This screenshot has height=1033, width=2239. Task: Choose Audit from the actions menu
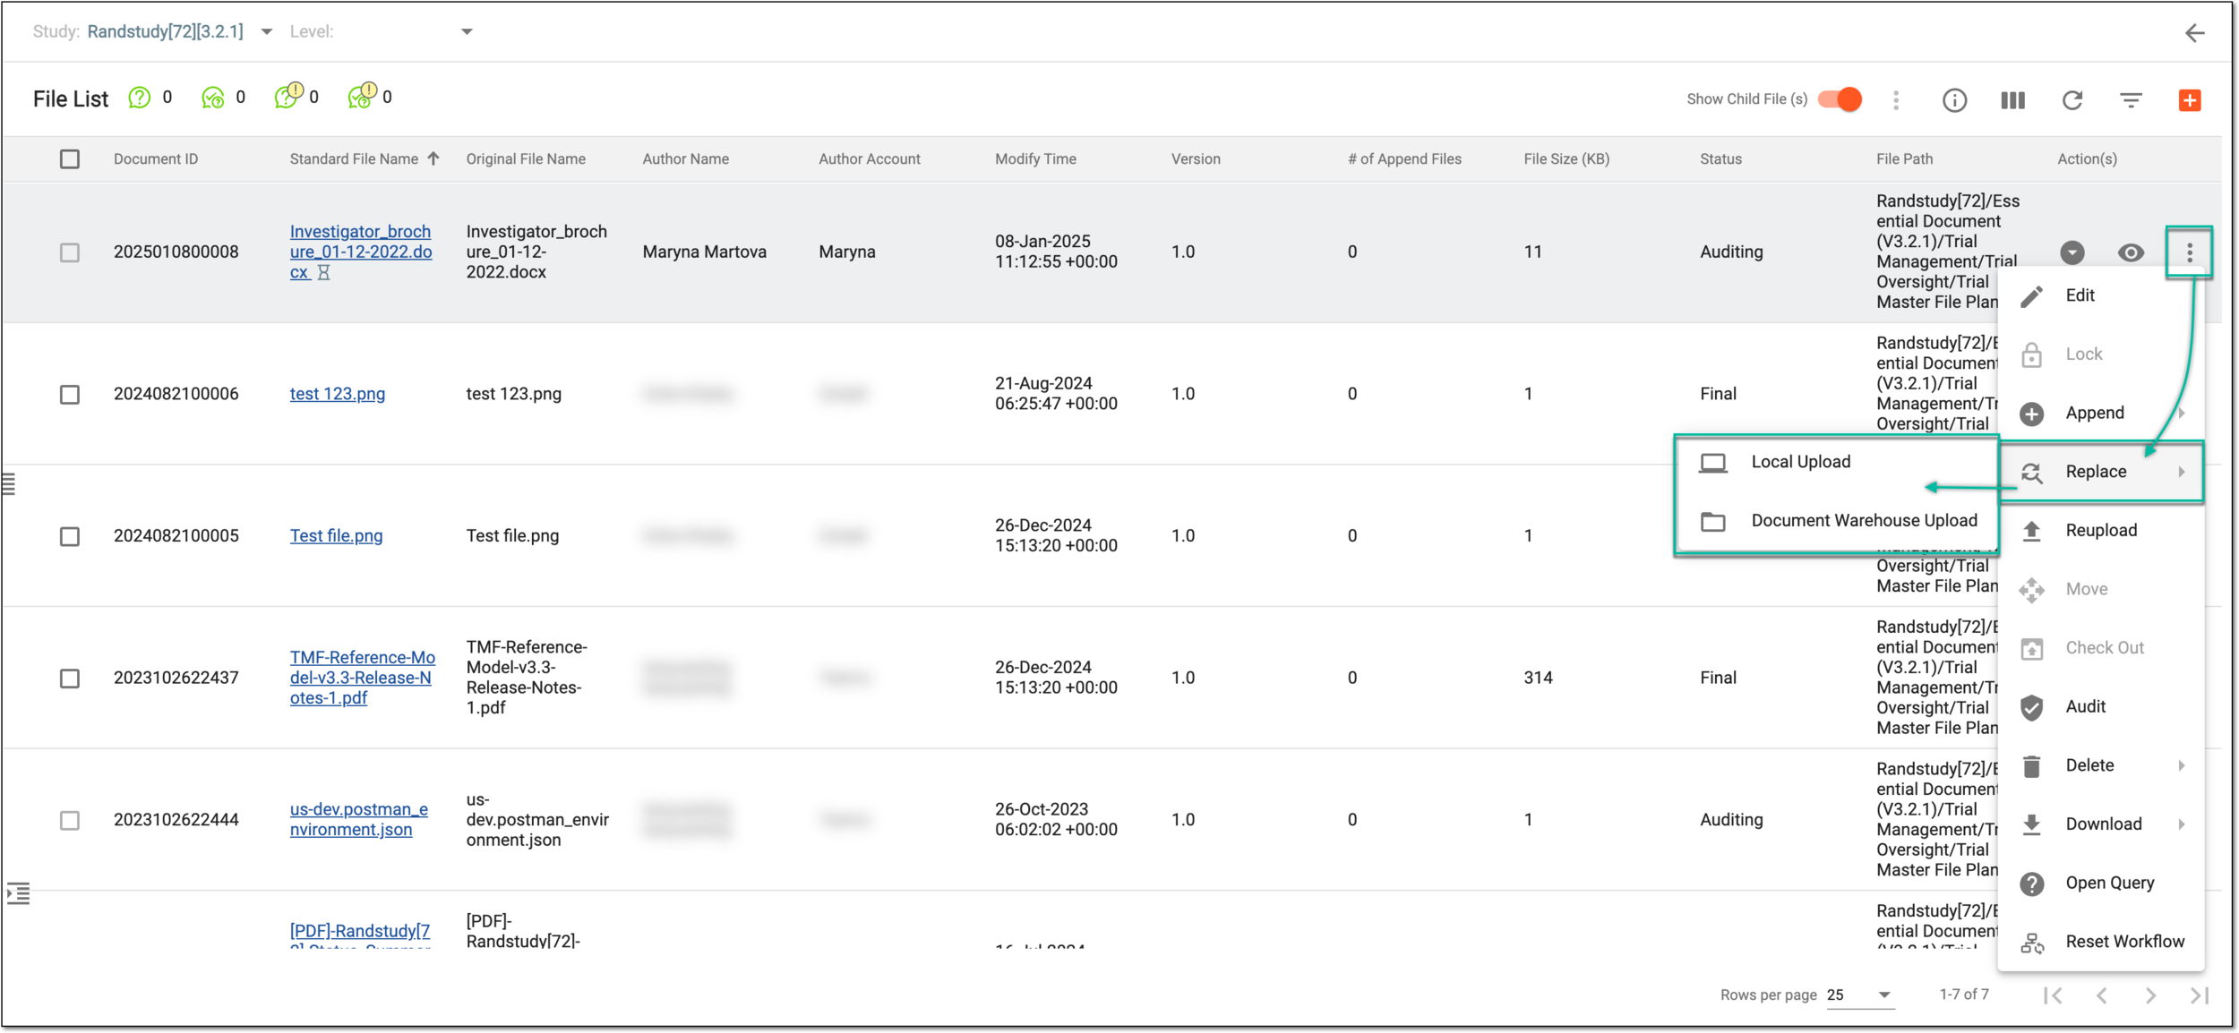point(2101,706)
